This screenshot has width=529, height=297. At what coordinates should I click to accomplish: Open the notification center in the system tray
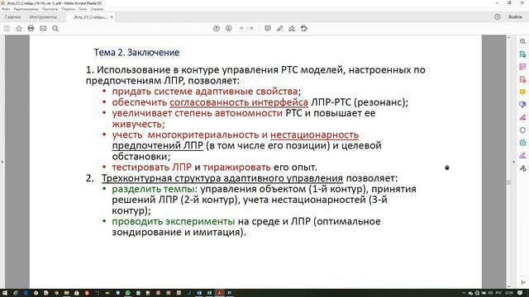click(520, 293)
